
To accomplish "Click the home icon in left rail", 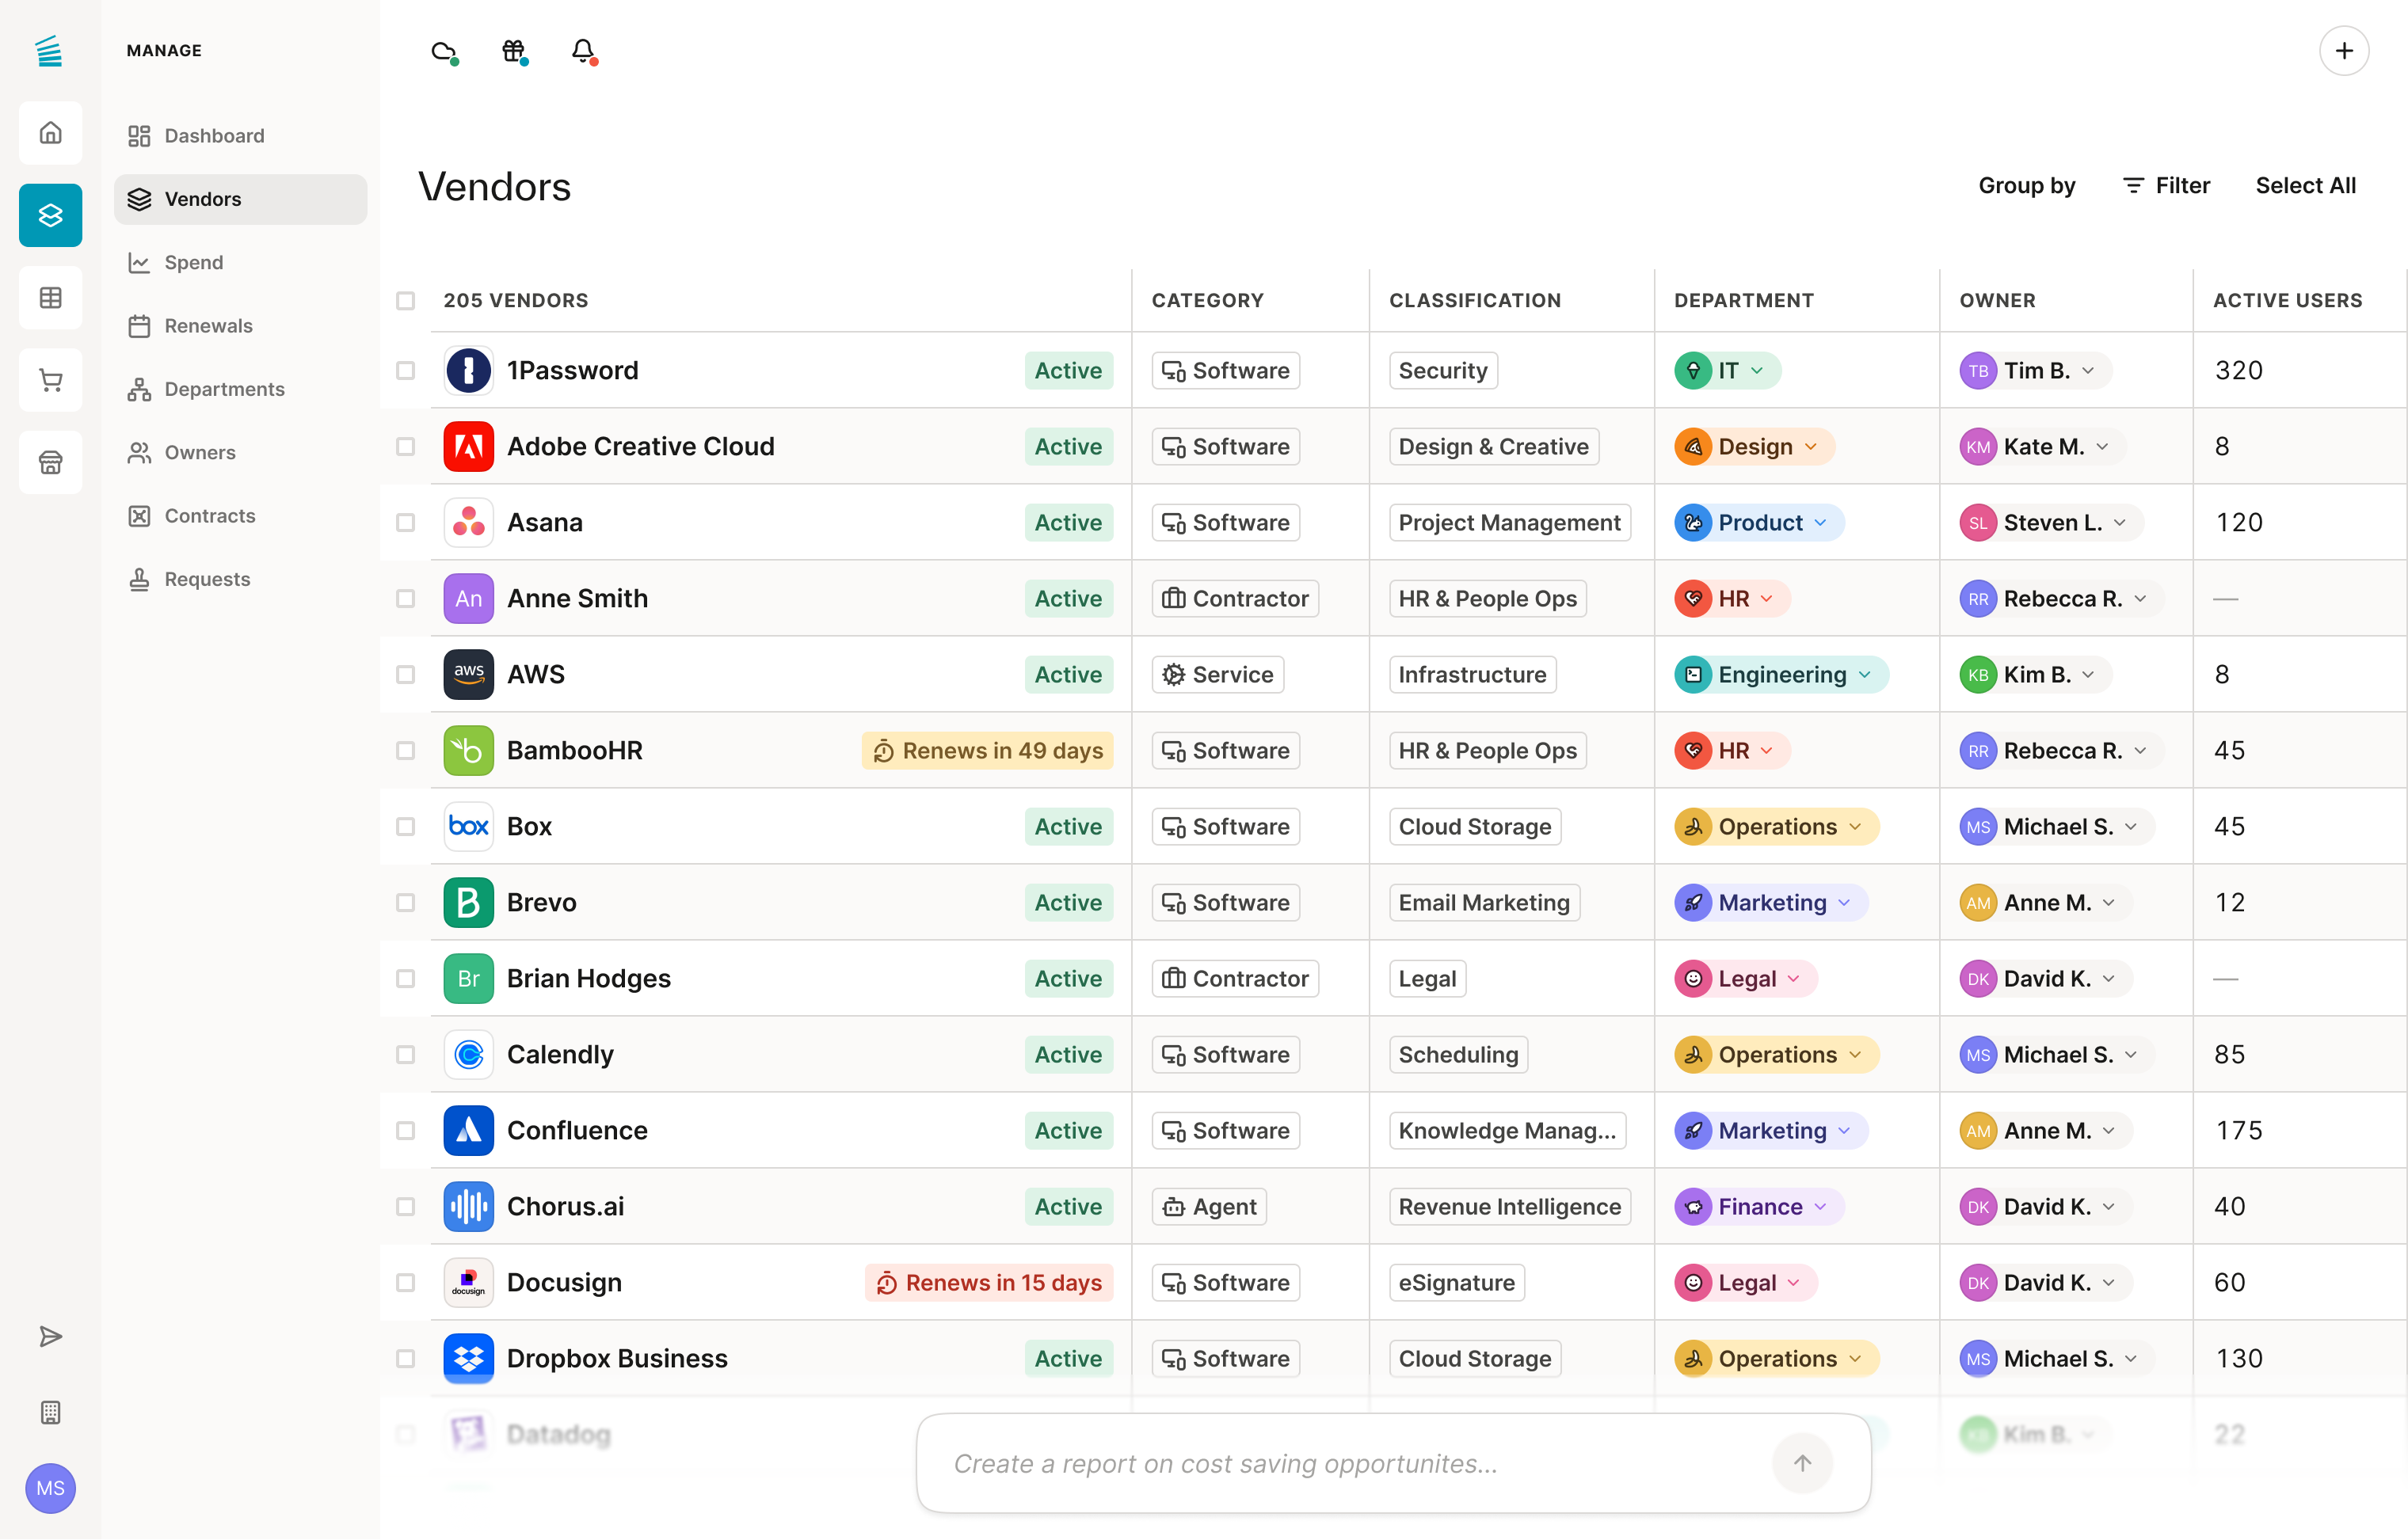I will coord(50,133).
